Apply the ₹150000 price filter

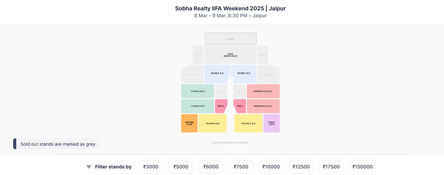362,167
